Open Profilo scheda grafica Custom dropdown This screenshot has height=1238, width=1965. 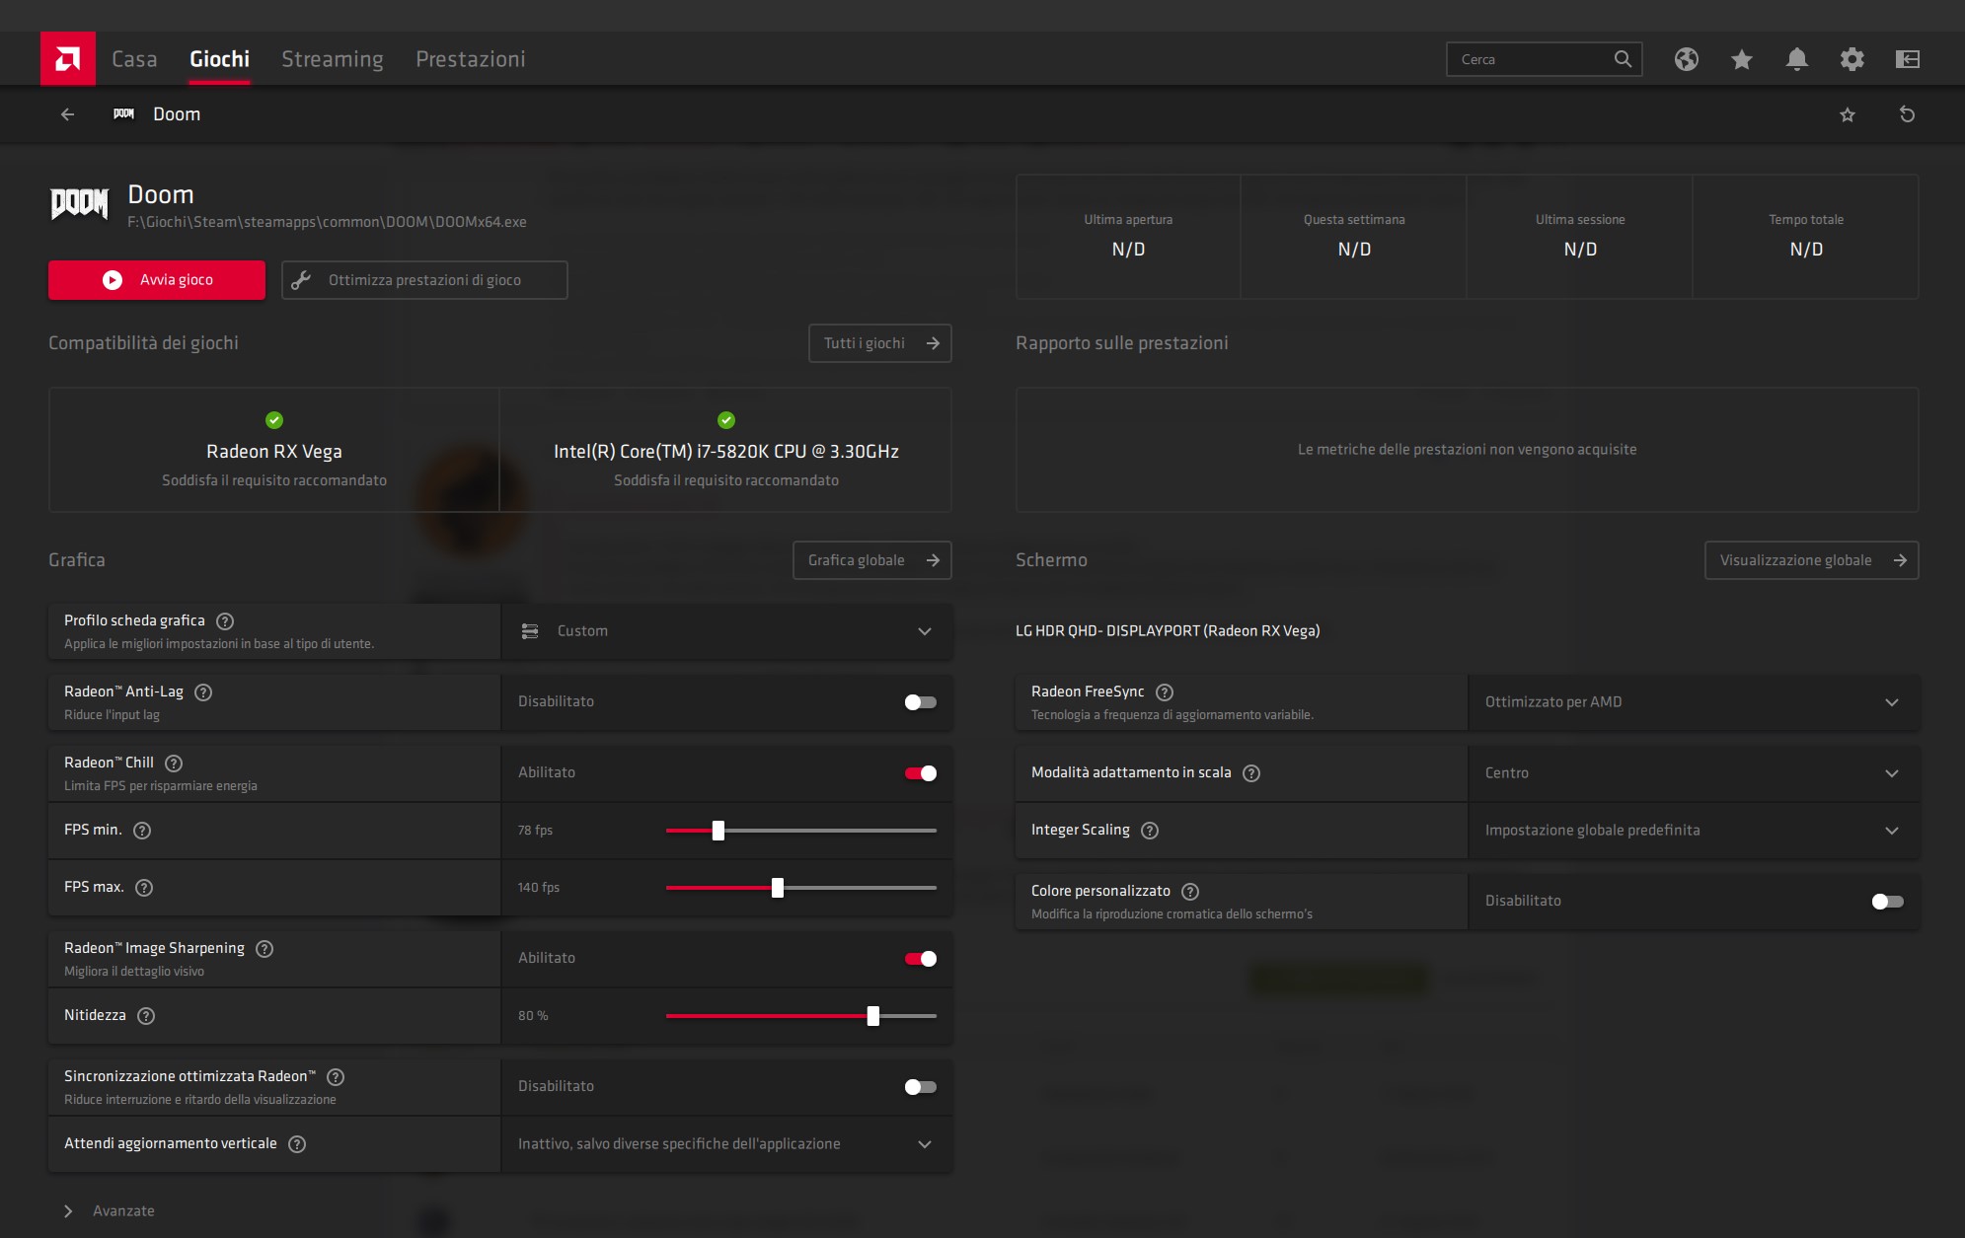(x=726, y=631)
